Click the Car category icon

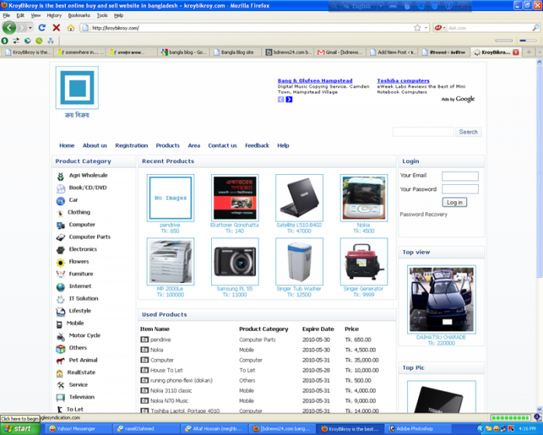click(x=61, y=200)
